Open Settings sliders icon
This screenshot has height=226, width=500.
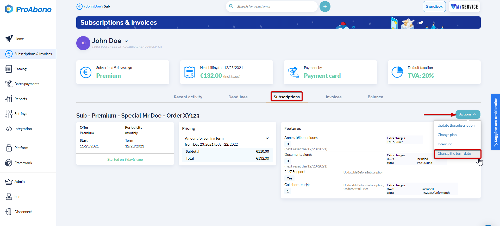(9, 114)
